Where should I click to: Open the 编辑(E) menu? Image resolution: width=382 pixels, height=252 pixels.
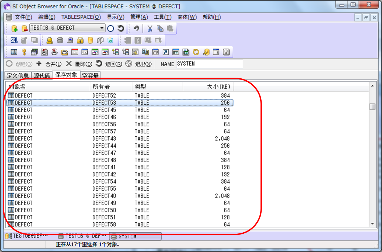coord(47,17)
